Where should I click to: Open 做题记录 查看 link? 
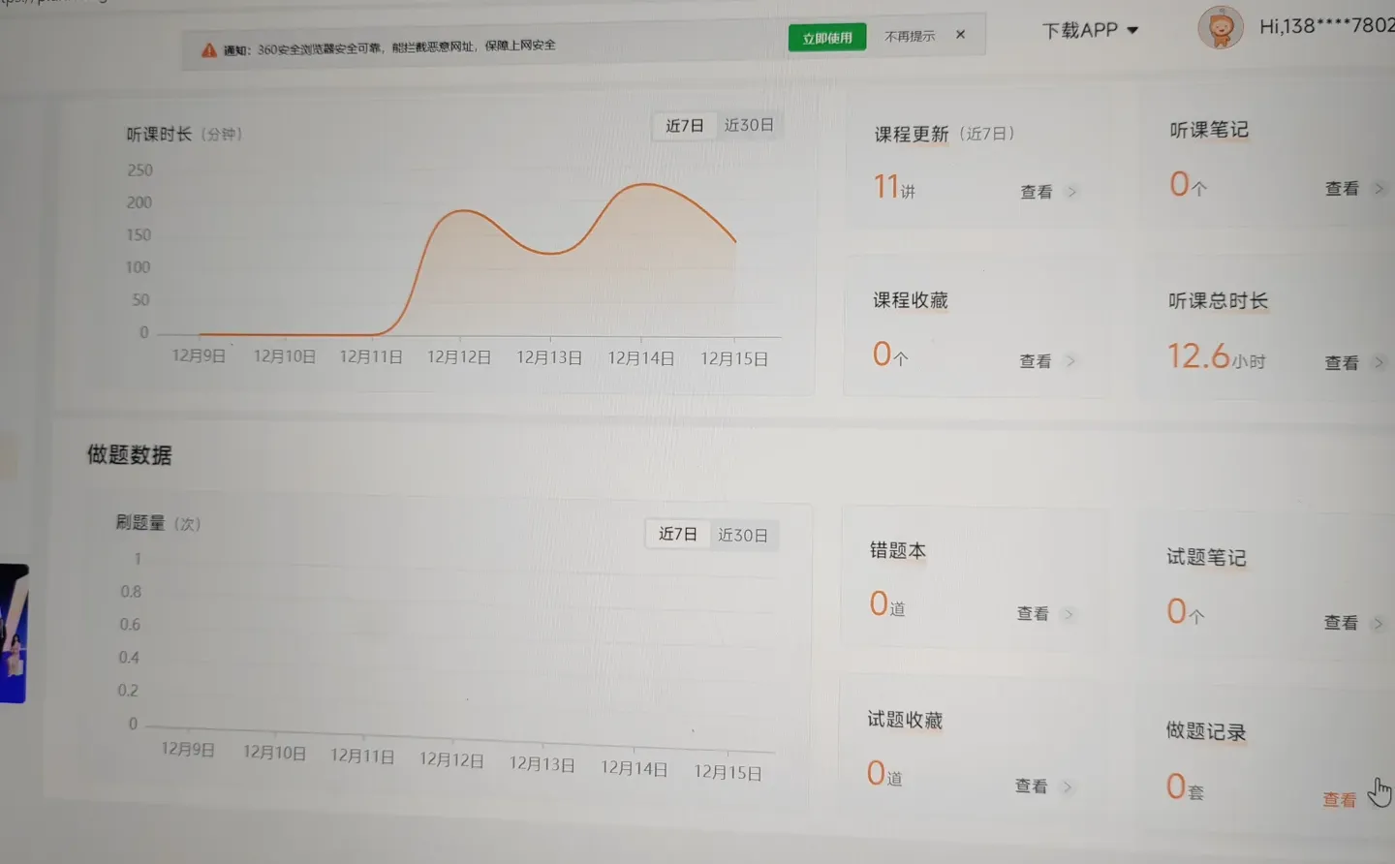(x=1340, y=800)
